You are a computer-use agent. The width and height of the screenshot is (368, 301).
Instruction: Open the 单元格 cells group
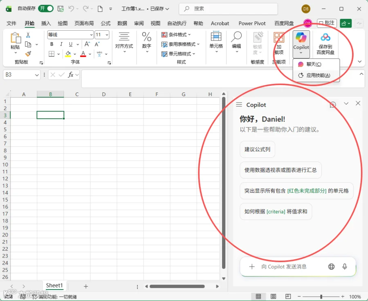[x=216, y=42]
